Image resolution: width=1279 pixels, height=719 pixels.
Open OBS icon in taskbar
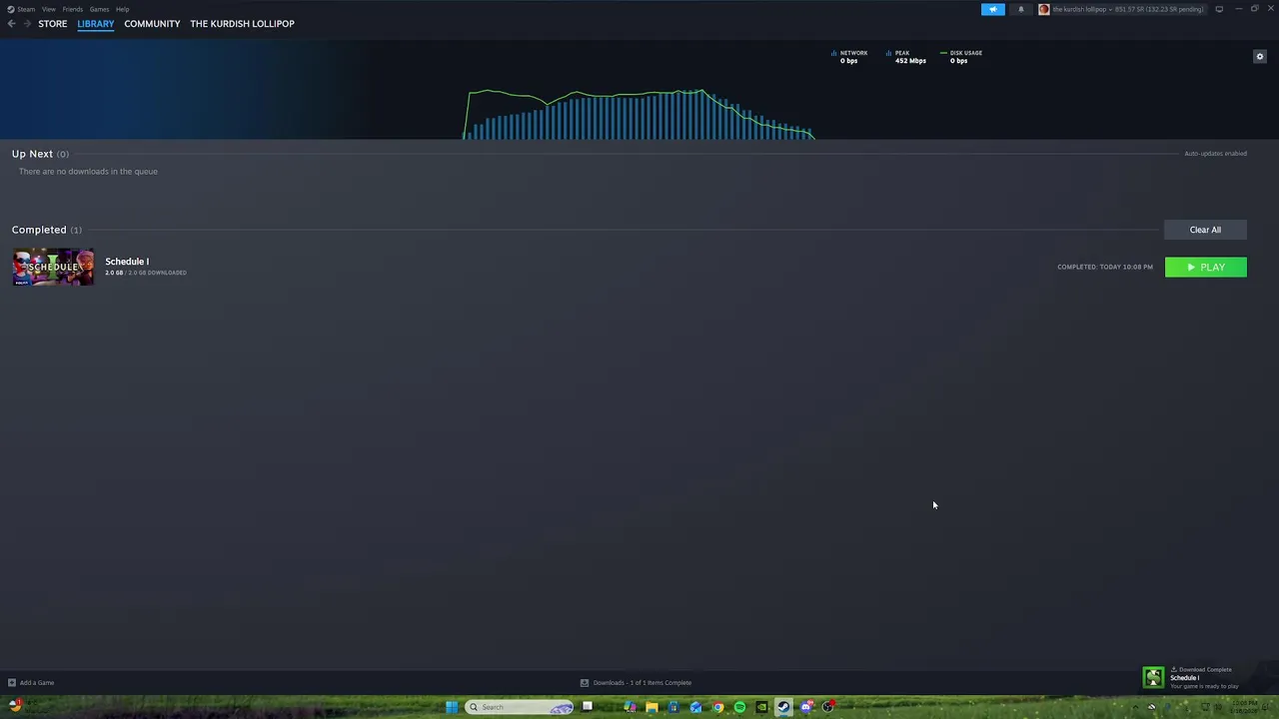point(828,707)
